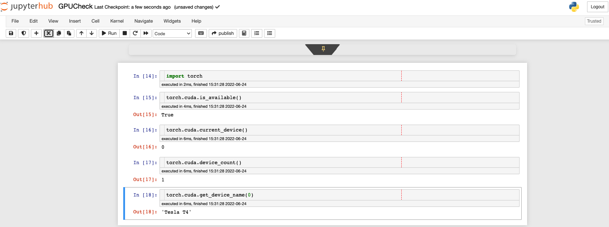Restart the kernel with the circular arrow icon

tap(135, 33)
